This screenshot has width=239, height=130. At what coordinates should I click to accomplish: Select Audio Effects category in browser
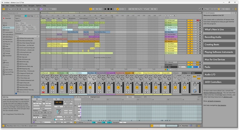tap(8, 35)
